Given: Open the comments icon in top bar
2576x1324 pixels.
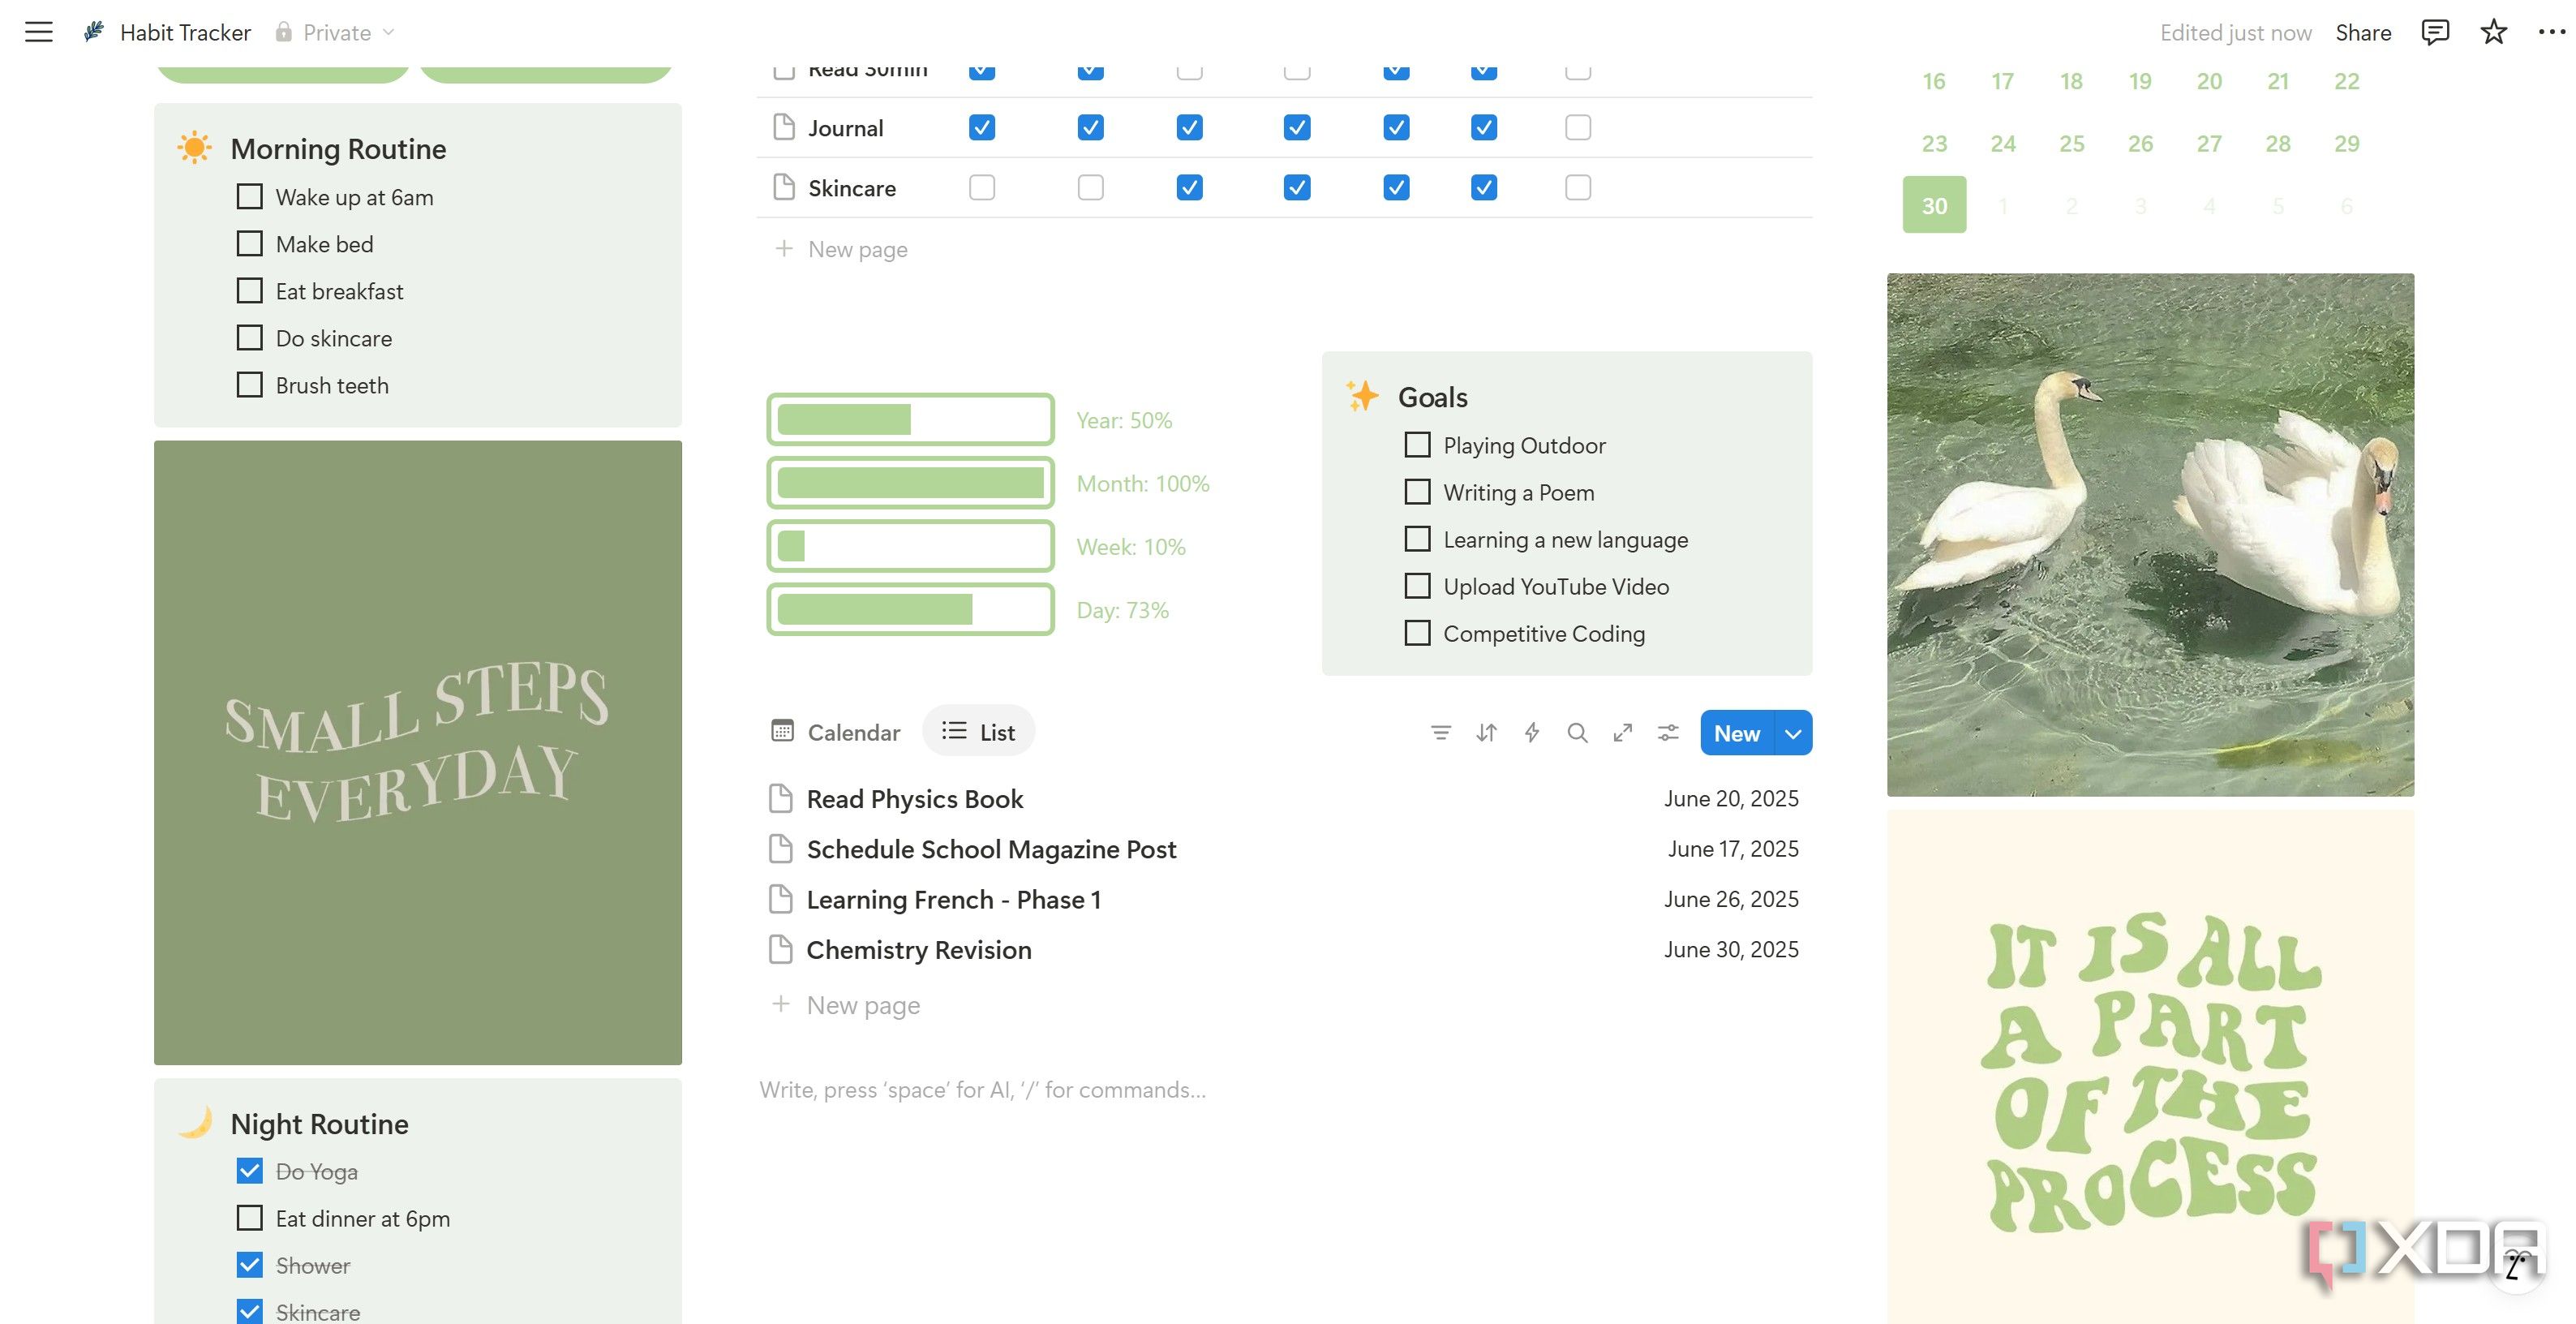Looking at the screenshot, I should 2434,32.
